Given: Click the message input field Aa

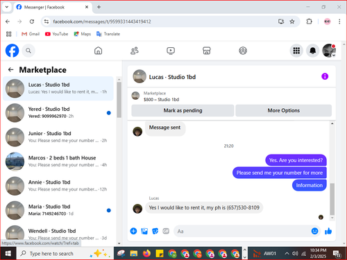Looking at the screenshot, I should 242,231.
